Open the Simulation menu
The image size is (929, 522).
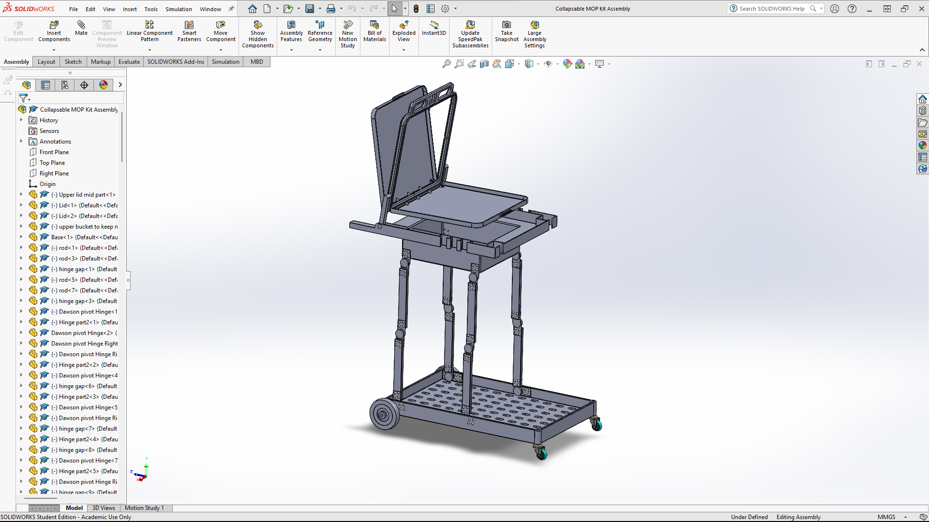click(x=179, y=9)
